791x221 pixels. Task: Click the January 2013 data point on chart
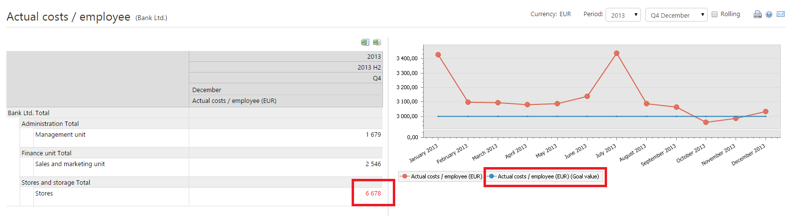tap(438, 55)
